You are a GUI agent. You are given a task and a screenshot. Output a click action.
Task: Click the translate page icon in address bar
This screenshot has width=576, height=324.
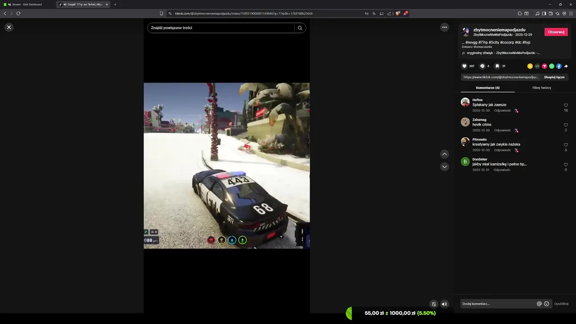point(374,13)
